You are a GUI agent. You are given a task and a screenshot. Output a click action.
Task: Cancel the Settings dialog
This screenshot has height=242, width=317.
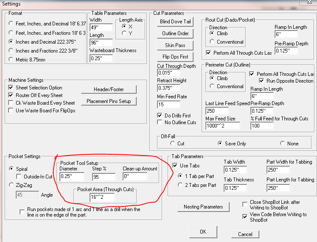[x=245, y=234]
